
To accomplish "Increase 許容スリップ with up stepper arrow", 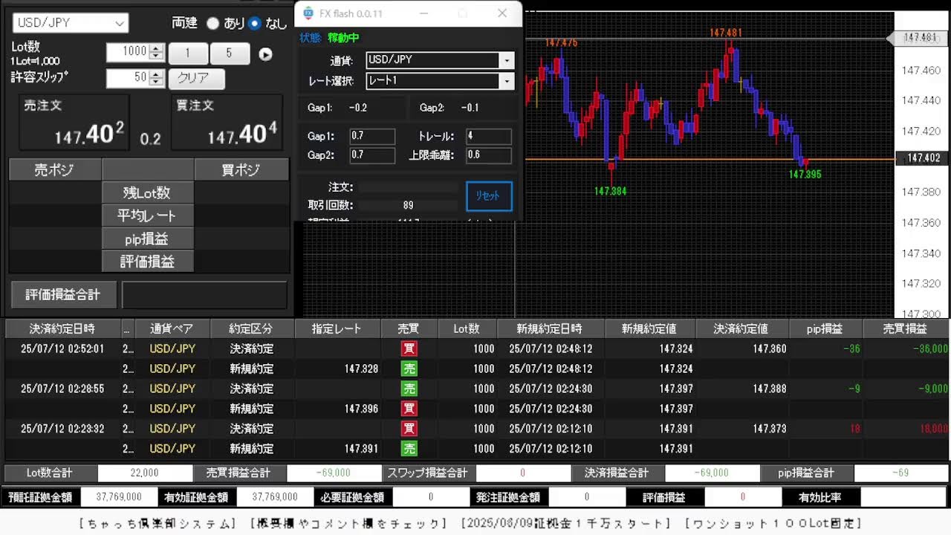I will [156, 74].
